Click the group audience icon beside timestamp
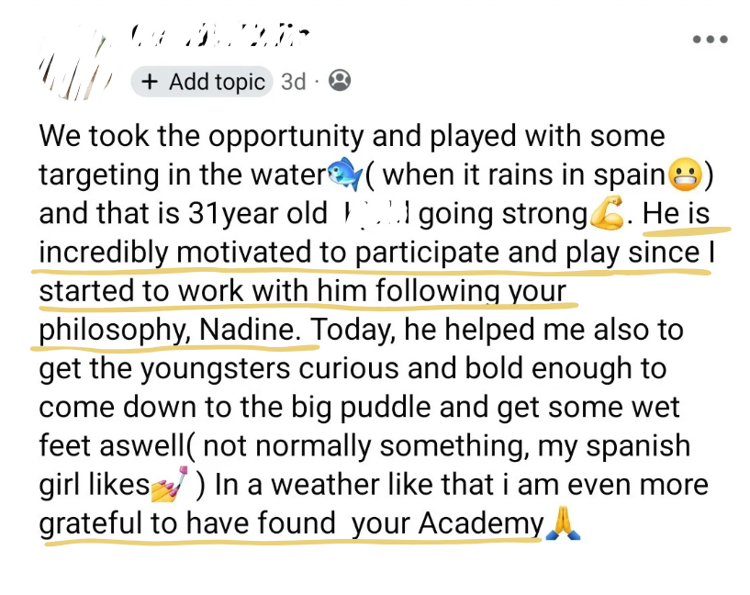Viewport: 750px width, 595px height. point(339,81)
